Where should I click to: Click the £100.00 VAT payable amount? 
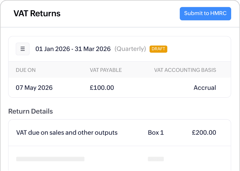click(102, 88)
